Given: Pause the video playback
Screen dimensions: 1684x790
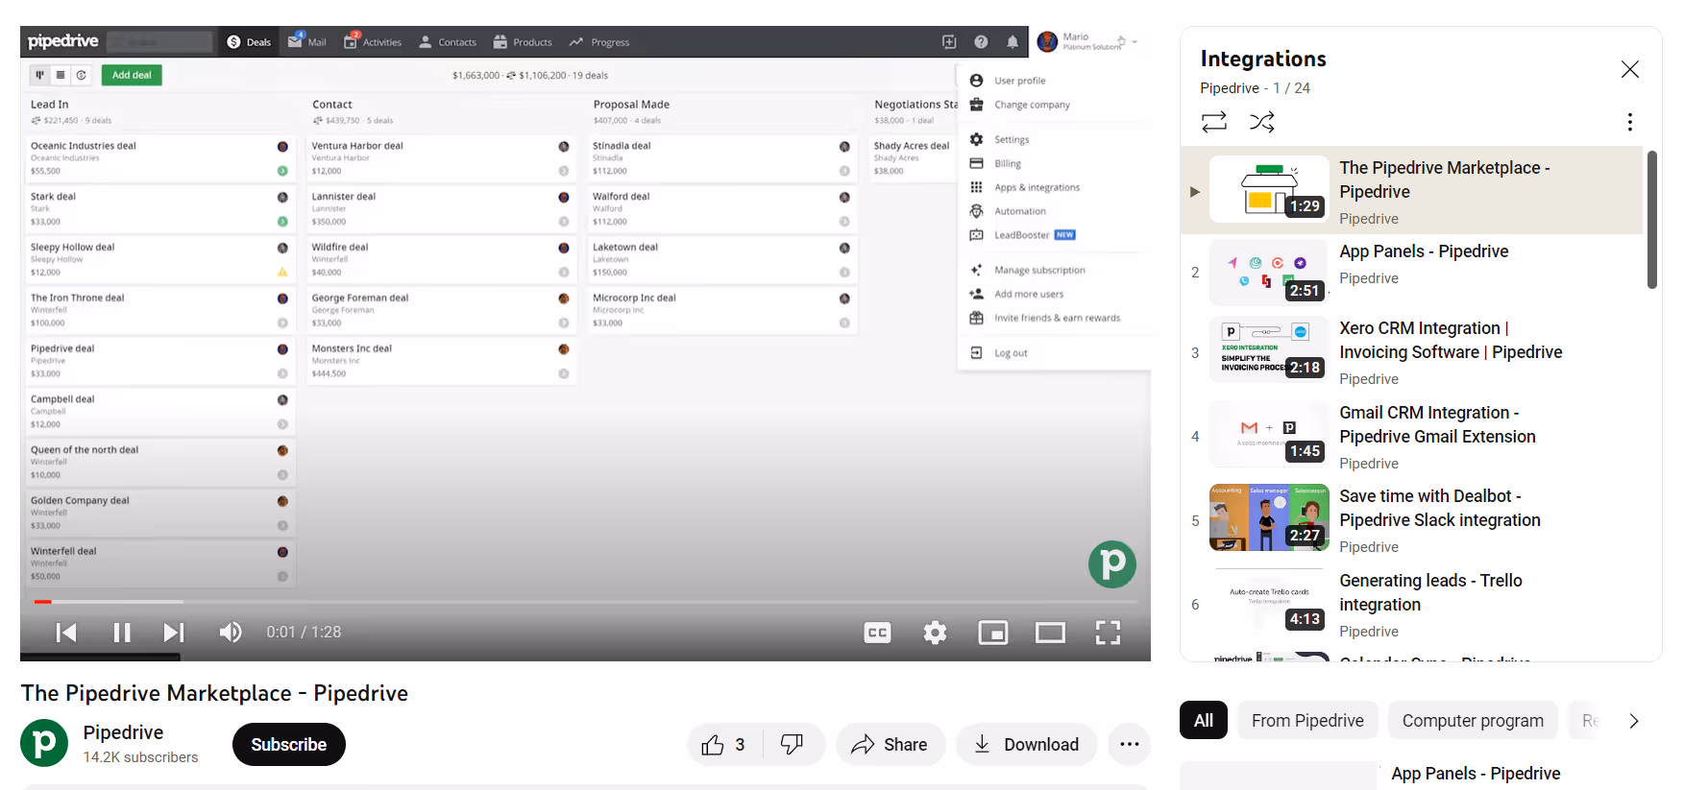Looking at the screenshot, I should pyautogui.click(x=122, y=633).
